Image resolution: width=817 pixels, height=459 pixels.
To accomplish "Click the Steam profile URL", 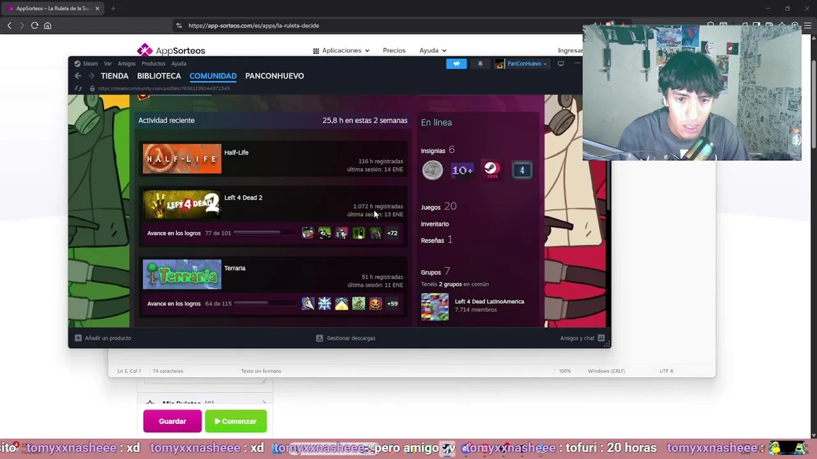I will pos(163,89).
